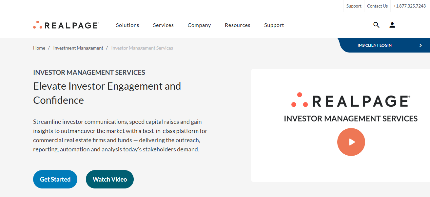Click the Support link in the top bar
The width and height of the screenshot is (430, 197).
pos(354,6)
